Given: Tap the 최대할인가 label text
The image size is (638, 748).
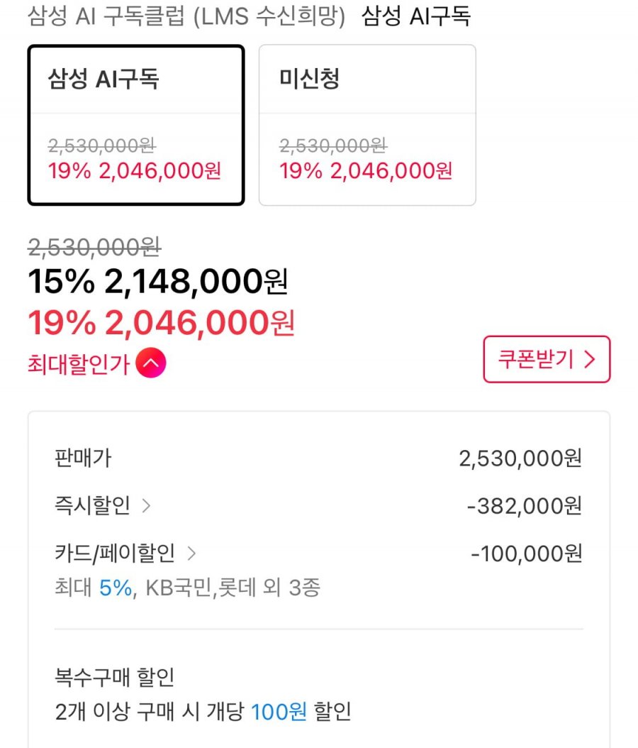Looking at the screenshot, I should click(79, 364).
